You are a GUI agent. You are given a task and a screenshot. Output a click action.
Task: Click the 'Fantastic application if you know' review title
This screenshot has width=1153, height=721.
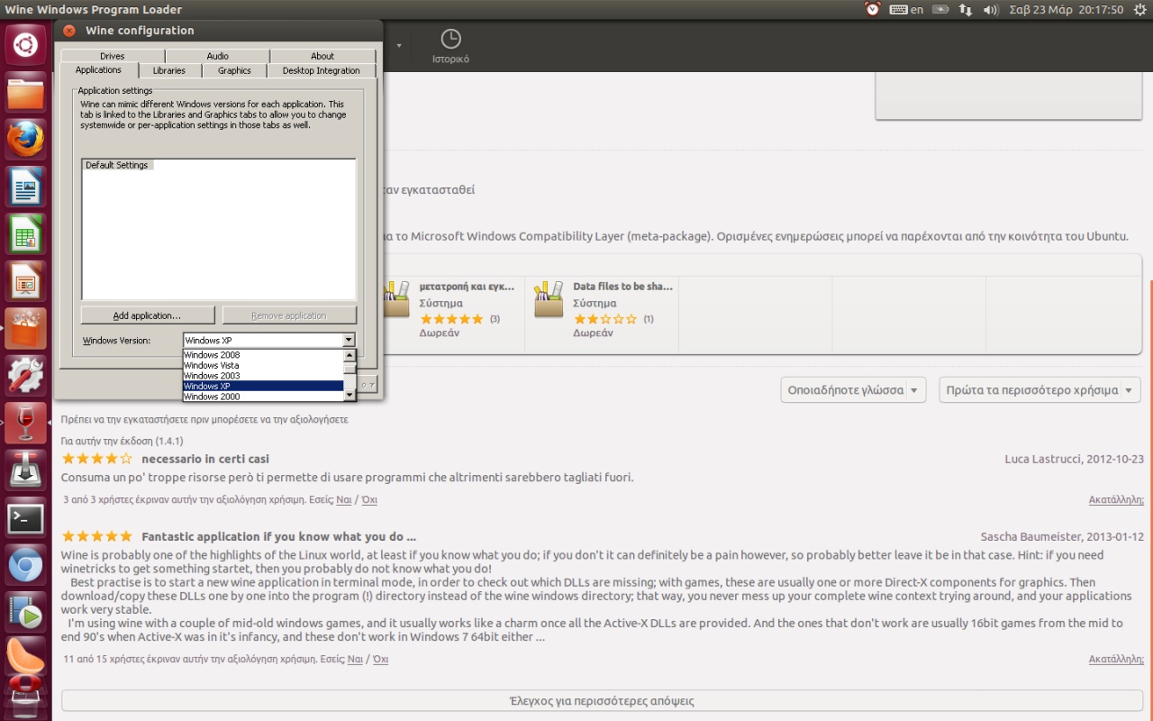[x=278, y=536]
